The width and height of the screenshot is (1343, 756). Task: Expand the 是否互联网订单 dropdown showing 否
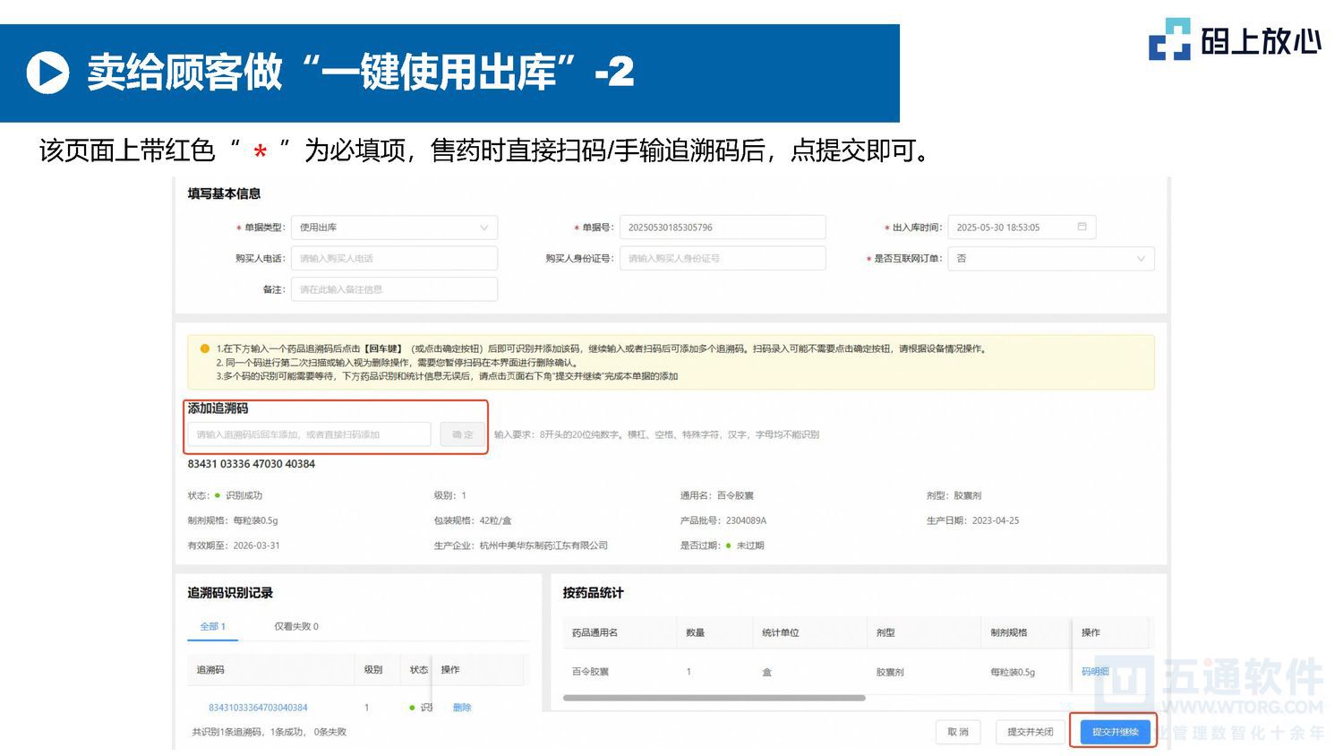click(1049, 258)
